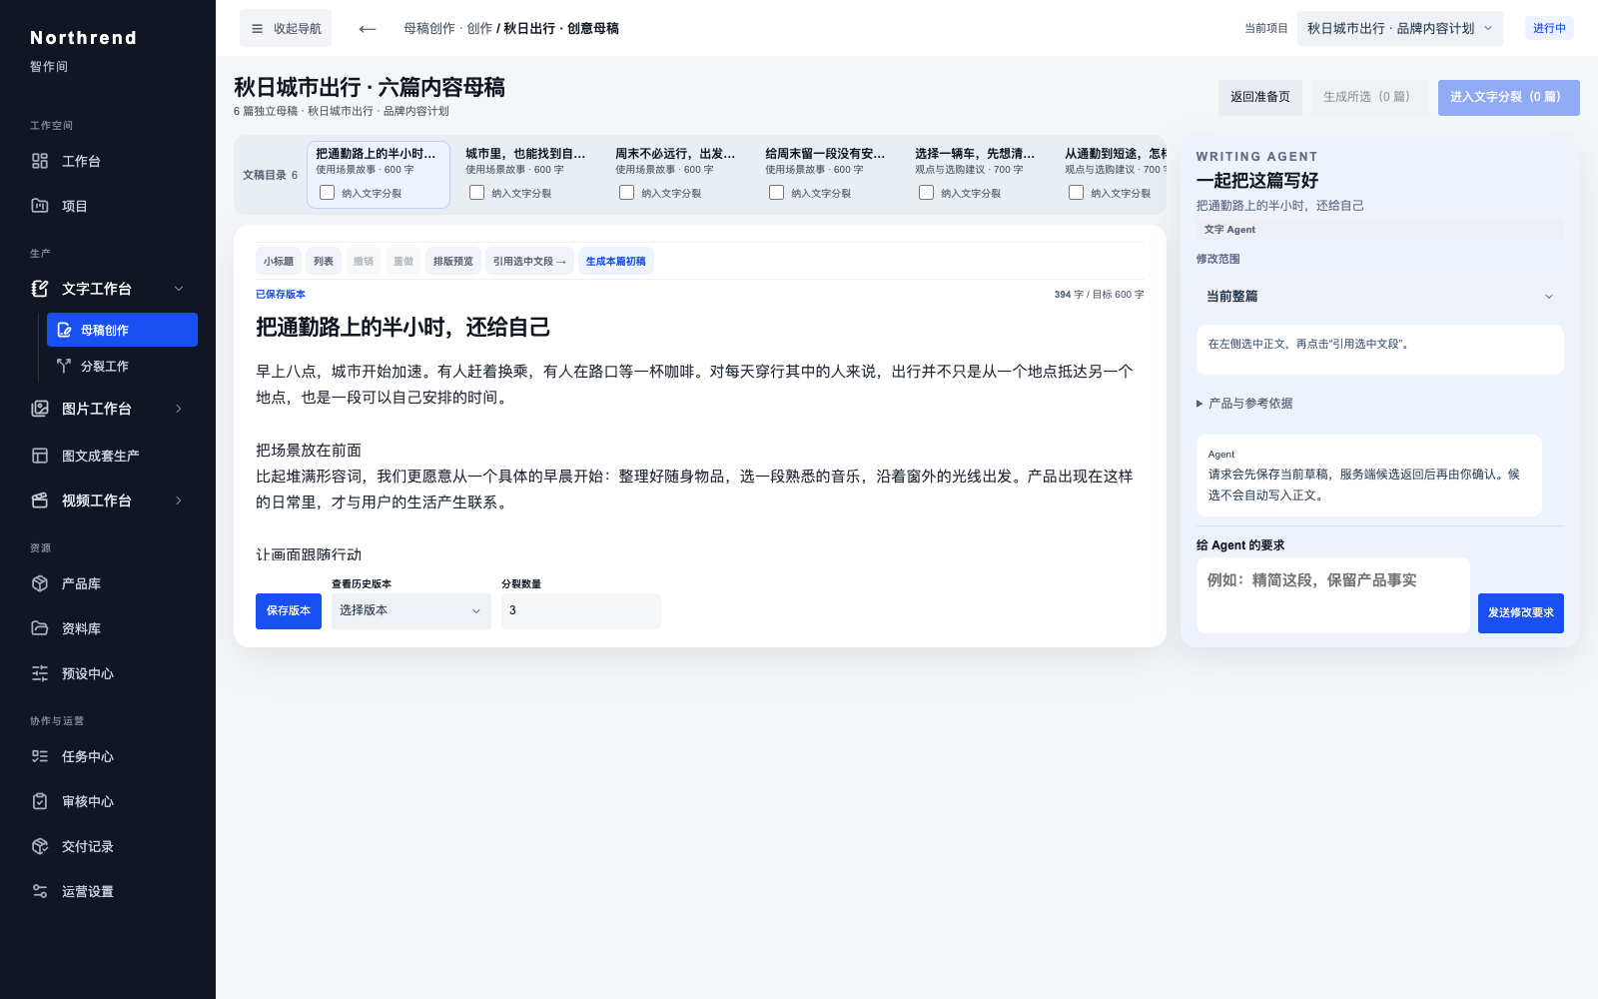
Task: Expand the 视频工作台 chevron
Action: click(179, 500)
